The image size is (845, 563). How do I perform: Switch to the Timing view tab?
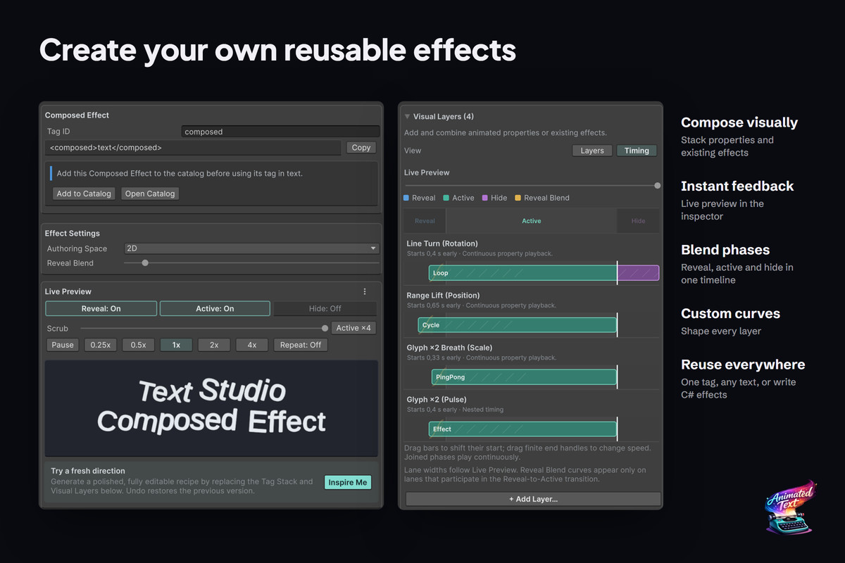[637, 151]
